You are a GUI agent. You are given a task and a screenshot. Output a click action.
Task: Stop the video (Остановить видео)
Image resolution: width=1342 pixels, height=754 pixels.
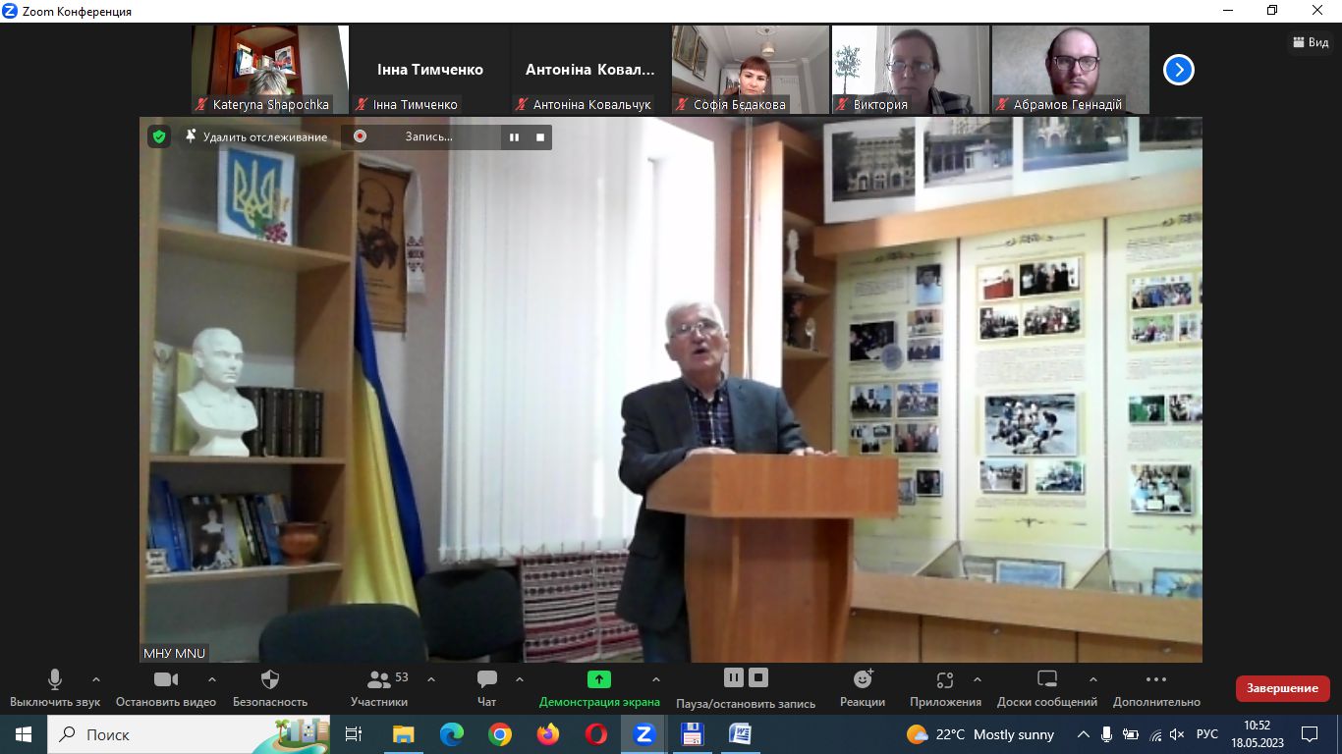point(165,679)
